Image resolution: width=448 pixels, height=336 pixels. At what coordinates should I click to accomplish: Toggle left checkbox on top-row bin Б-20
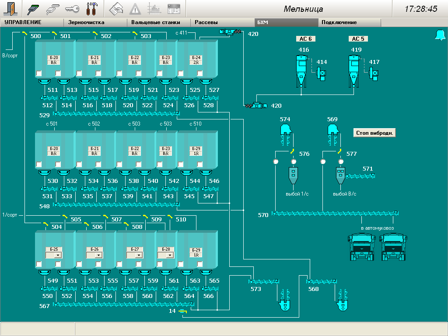(x=39, y=73)
